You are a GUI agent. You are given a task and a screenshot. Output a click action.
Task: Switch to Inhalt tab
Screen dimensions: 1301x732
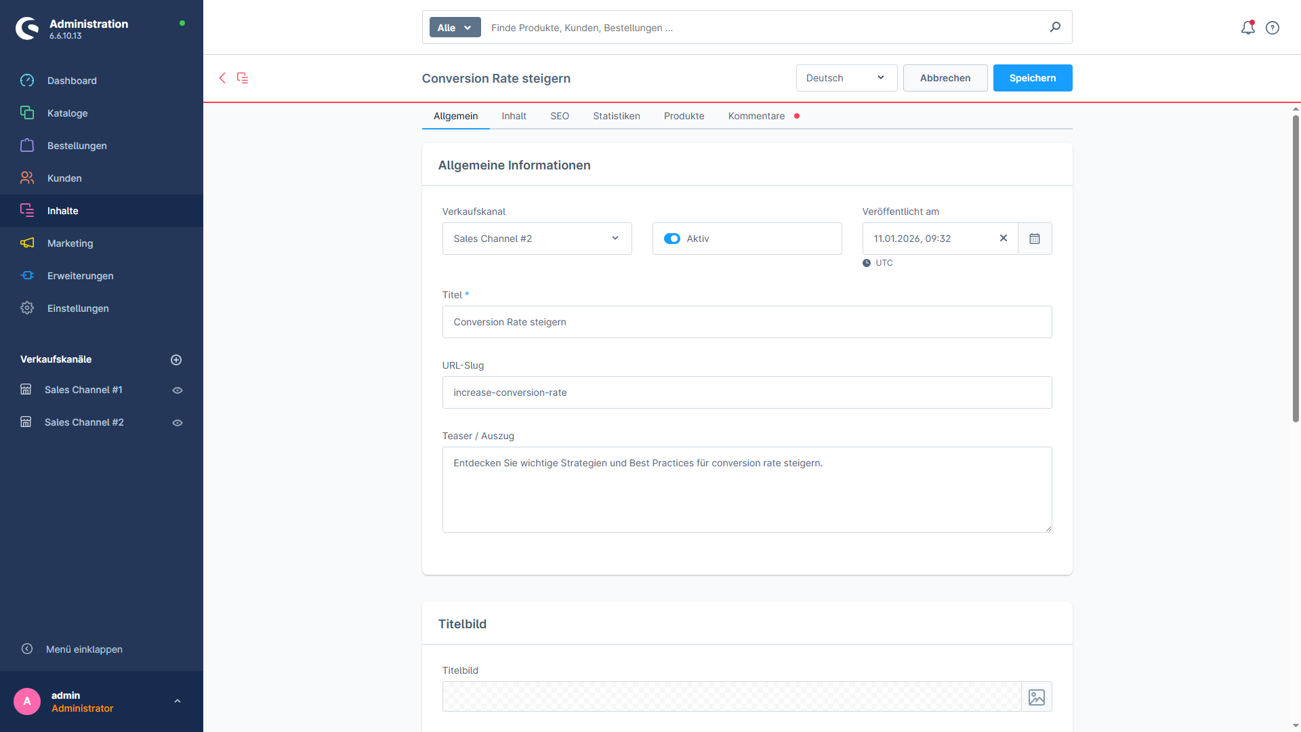[514, 116]
